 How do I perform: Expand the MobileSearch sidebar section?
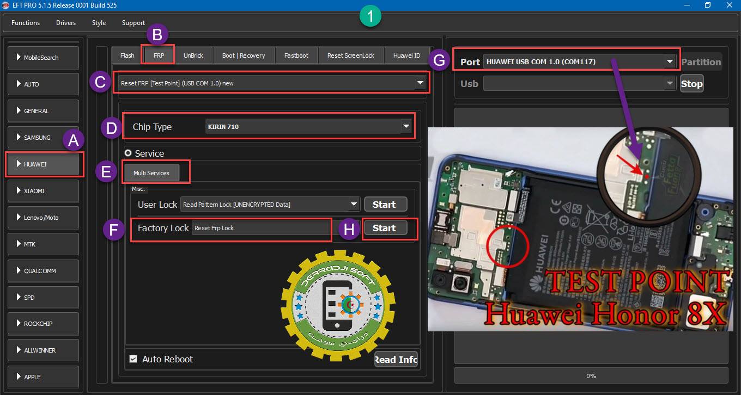pyautogui.click(x=44, y=58)
